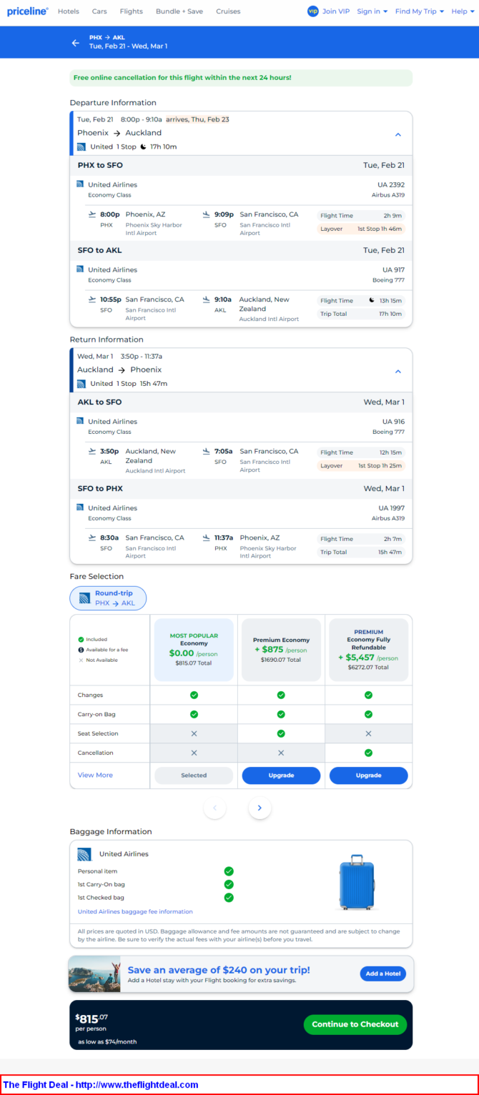Click departure plane icon beside 3:50p Auckland
The height and width of the screenshot is (1095, 479).
coord(92,451)
